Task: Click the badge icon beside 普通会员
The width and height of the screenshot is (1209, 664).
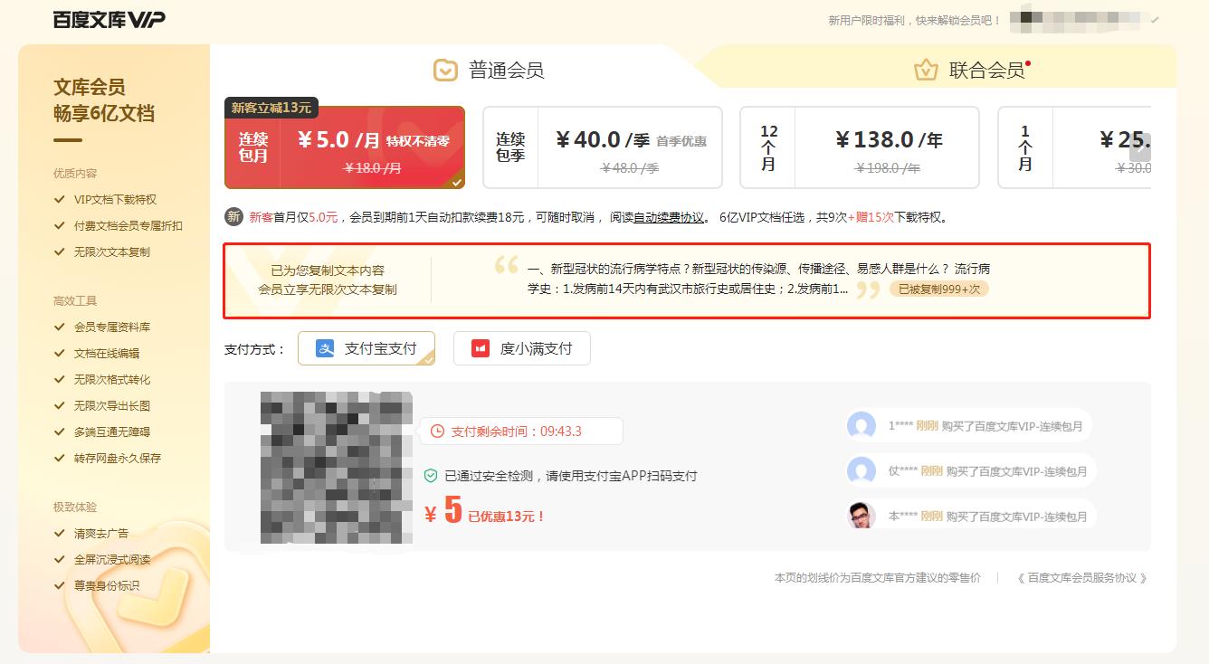Action: tap(444, 70)
